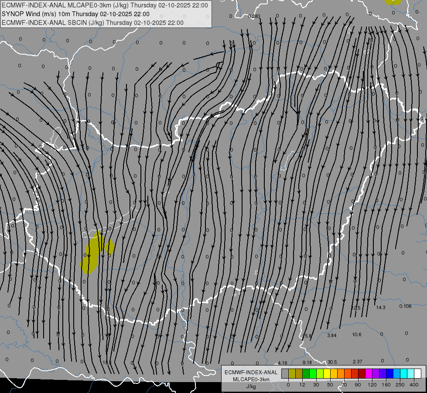The width and height of the screenshot is (427, 393).
Task: Click the 0.280 grid value
Action: click(x=254, y=16)
